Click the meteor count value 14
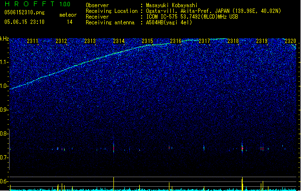The width and height of the screenshot is (301, 191). [70, 22]
